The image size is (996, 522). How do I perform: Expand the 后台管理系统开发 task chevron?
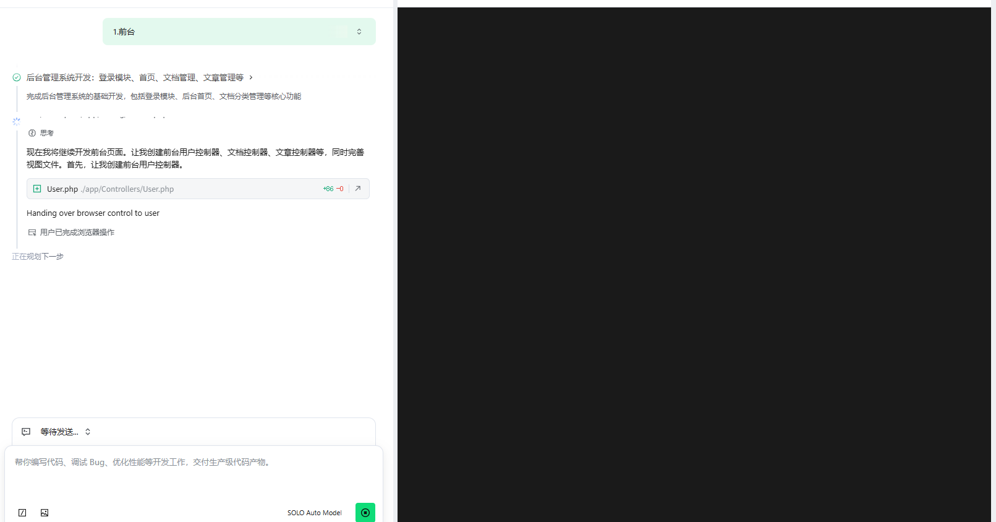(251, 77)
